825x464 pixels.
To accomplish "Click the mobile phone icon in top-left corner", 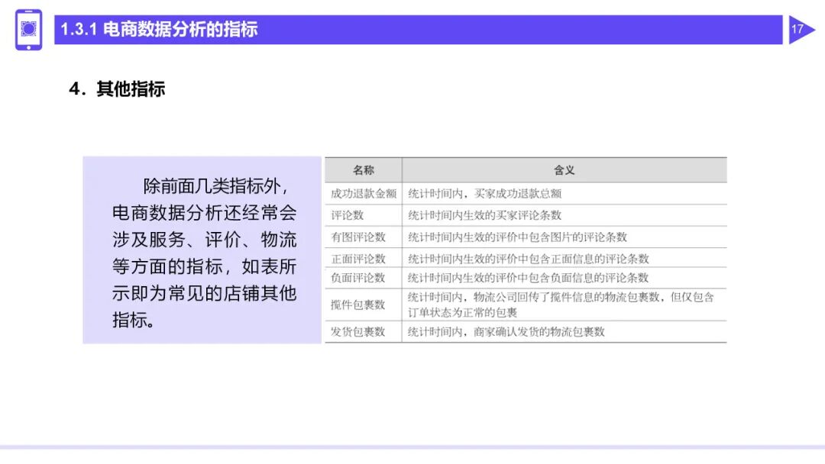I will click(x=29, y=30).
